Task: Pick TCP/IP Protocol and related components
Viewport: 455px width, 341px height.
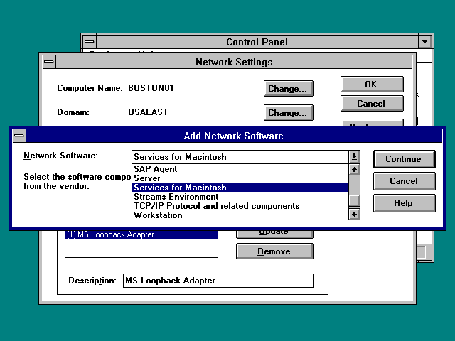Action: pos(240,206)
